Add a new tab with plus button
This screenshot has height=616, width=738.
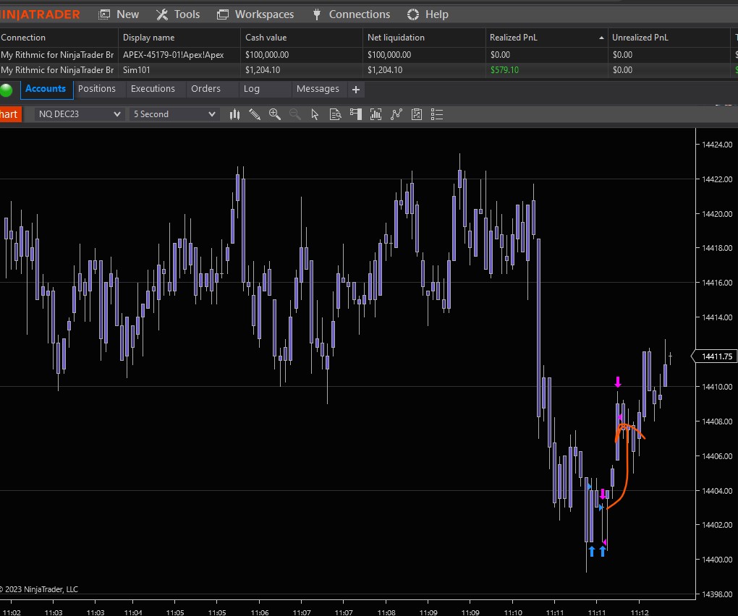355,90
